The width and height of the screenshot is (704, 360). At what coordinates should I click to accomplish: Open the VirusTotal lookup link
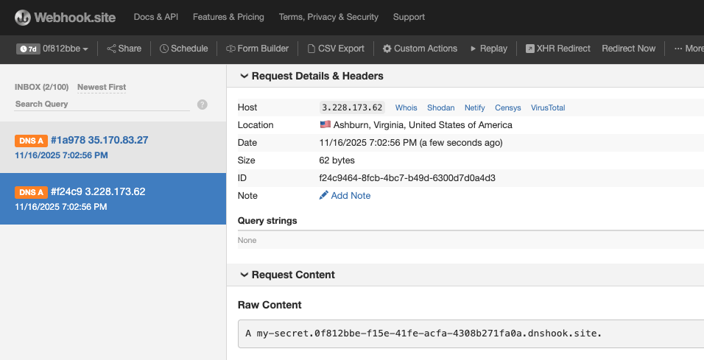(x=548, y=107)
